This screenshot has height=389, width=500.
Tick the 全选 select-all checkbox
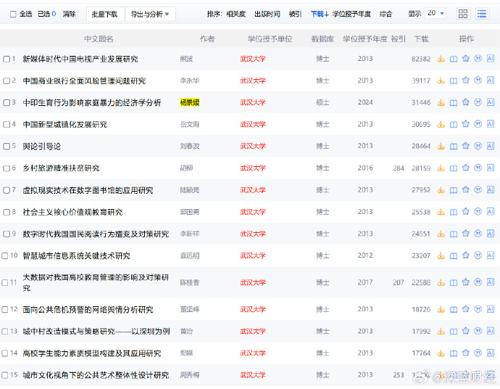click(x=13, y=14)
